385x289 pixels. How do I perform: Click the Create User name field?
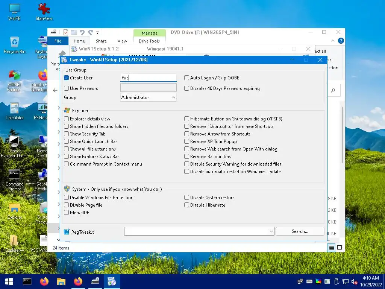point(148,78)
